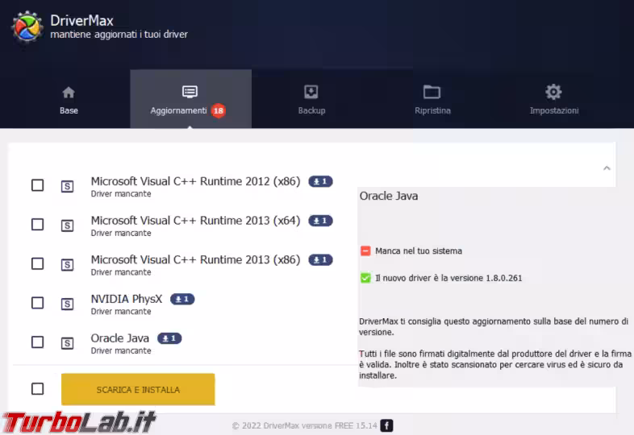
Task: Check Microsoft Visual C++ Runtime 2013 (x64)
Action: [x=38, y=225]
